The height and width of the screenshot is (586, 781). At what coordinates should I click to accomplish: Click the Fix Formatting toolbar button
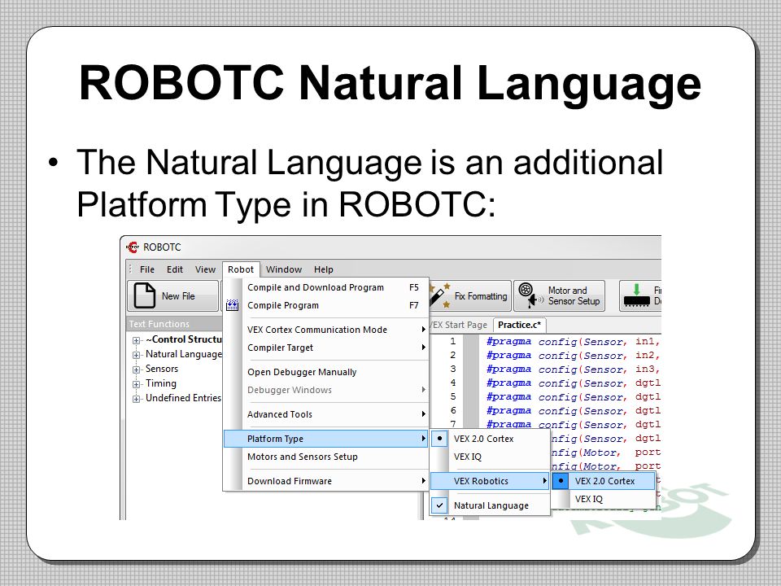coord(469,296)
